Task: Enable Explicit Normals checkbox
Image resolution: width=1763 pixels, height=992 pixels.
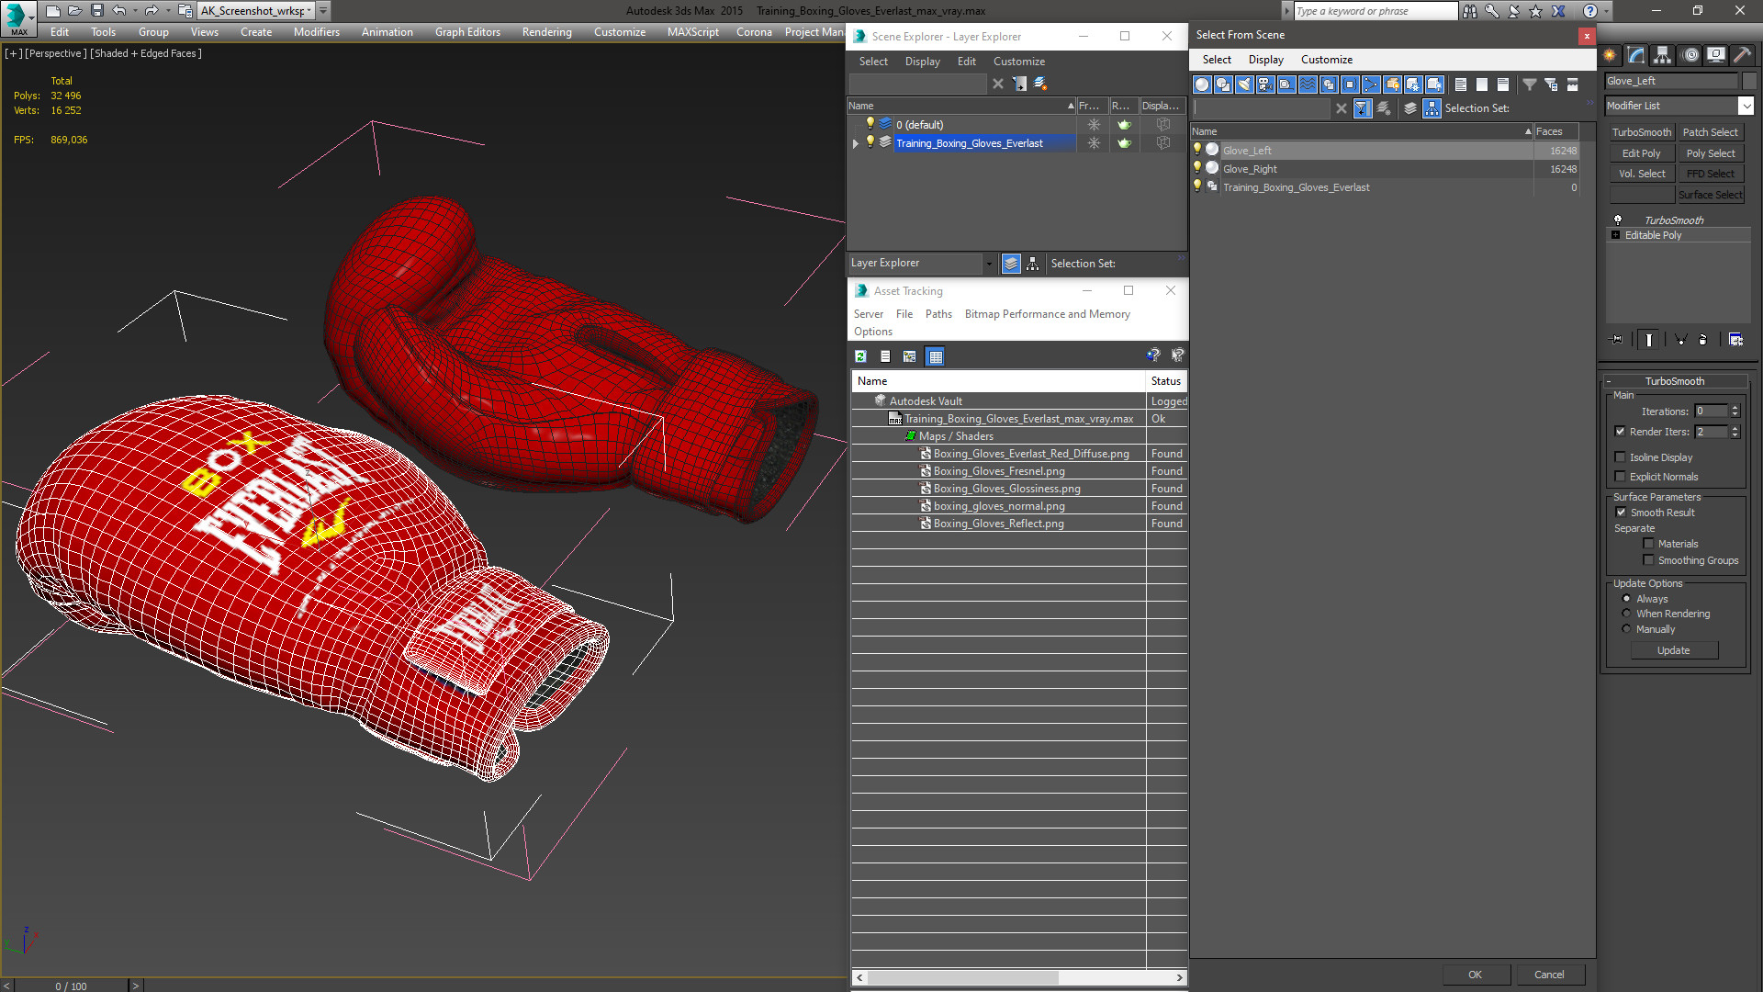Action: pyautogui.click(x=1621, y=477)
